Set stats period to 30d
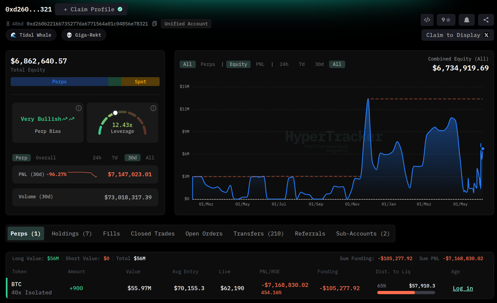The width and height of the screenshot is (497, 303). pos(132,158)
